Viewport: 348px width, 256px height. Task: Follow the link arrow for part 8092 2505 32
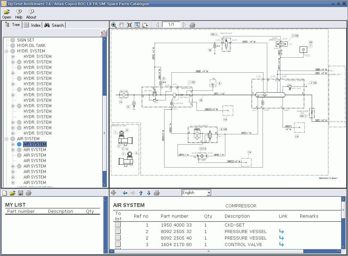click(281, 231)
